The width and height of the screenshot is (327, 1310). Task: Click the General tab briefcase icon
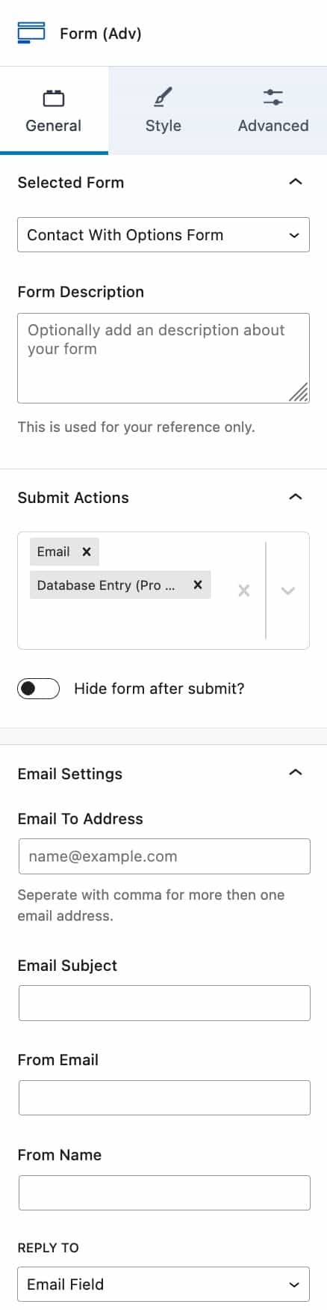point(54,98)
